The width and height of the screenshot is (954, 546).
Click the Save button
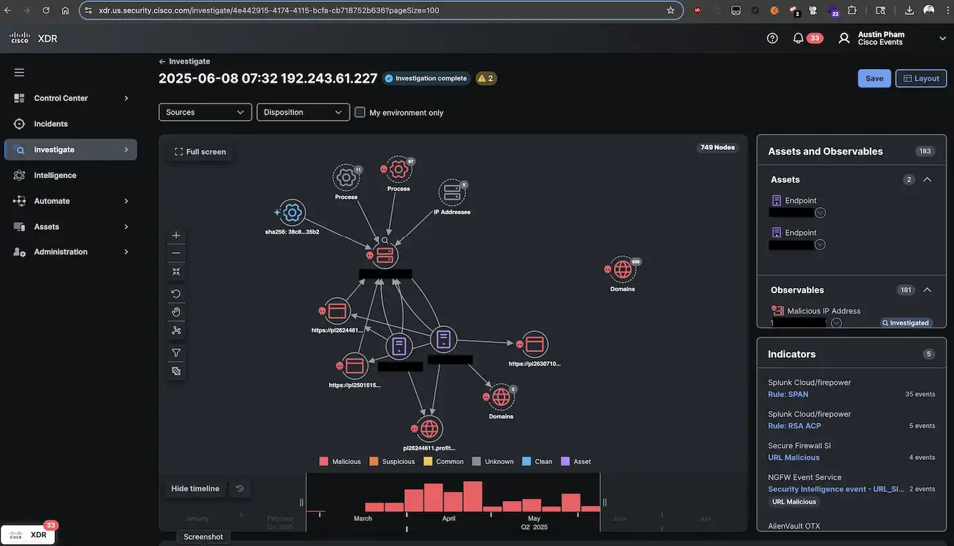point(874,79)
